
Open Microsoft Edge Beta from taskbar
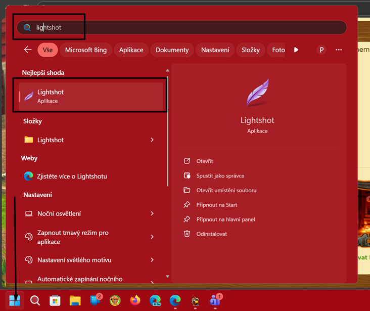[155, 300]
